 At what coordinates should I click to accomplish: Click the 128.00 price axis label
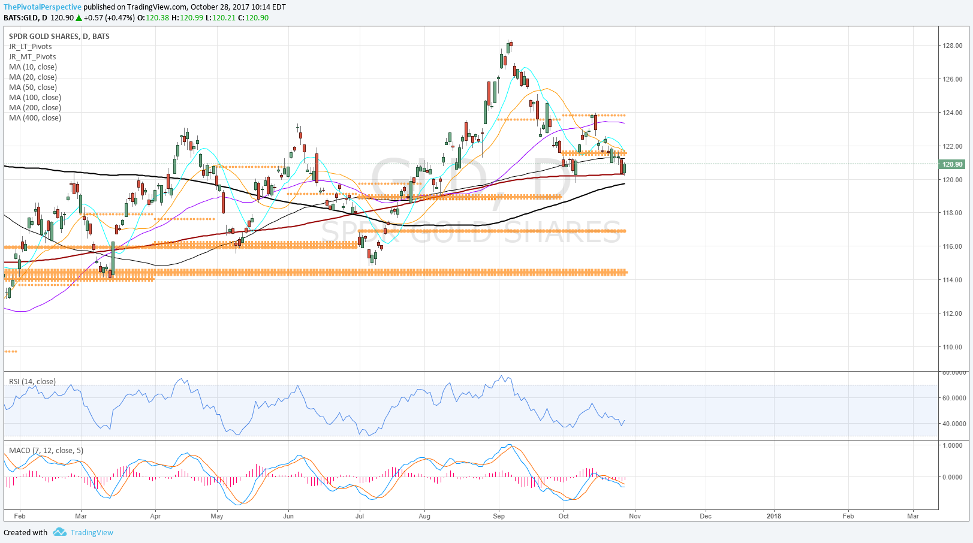[953, 46]
